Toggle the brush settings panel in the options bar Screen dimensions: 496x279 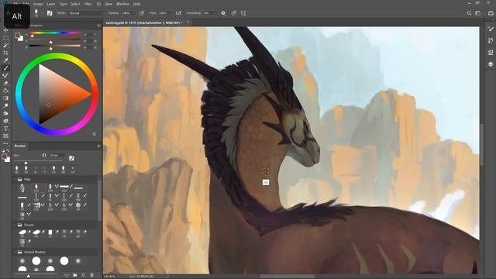pos(50,13)
